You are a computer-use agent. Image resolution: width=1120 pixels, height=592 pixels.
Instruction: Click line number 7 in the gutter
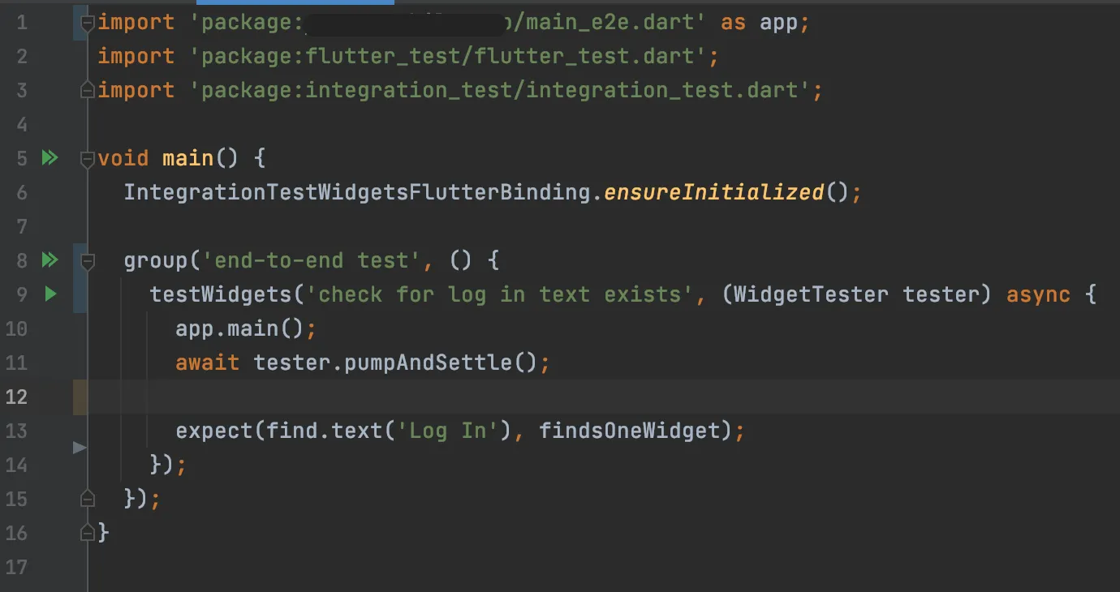(x=22, y=226)
